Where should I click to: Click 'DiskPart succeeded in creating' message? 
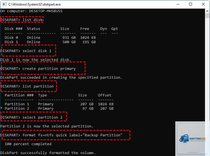tap(61, 78)
